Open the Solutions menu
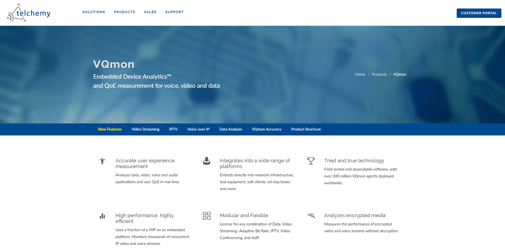The image size is (505, 252). coord(94,12)
